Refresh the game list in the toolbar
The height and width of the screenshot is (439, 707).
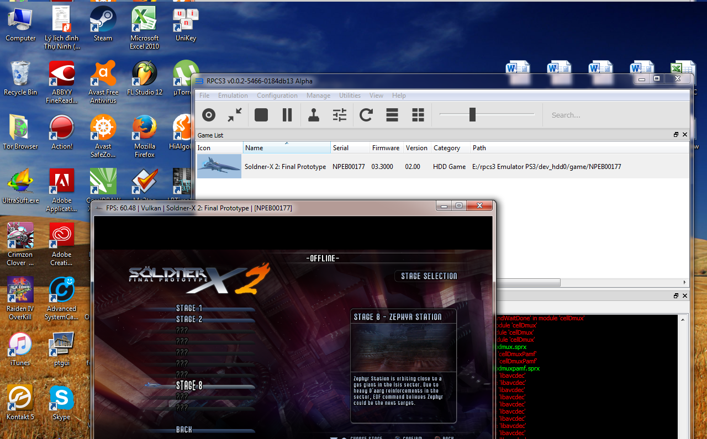366,115
